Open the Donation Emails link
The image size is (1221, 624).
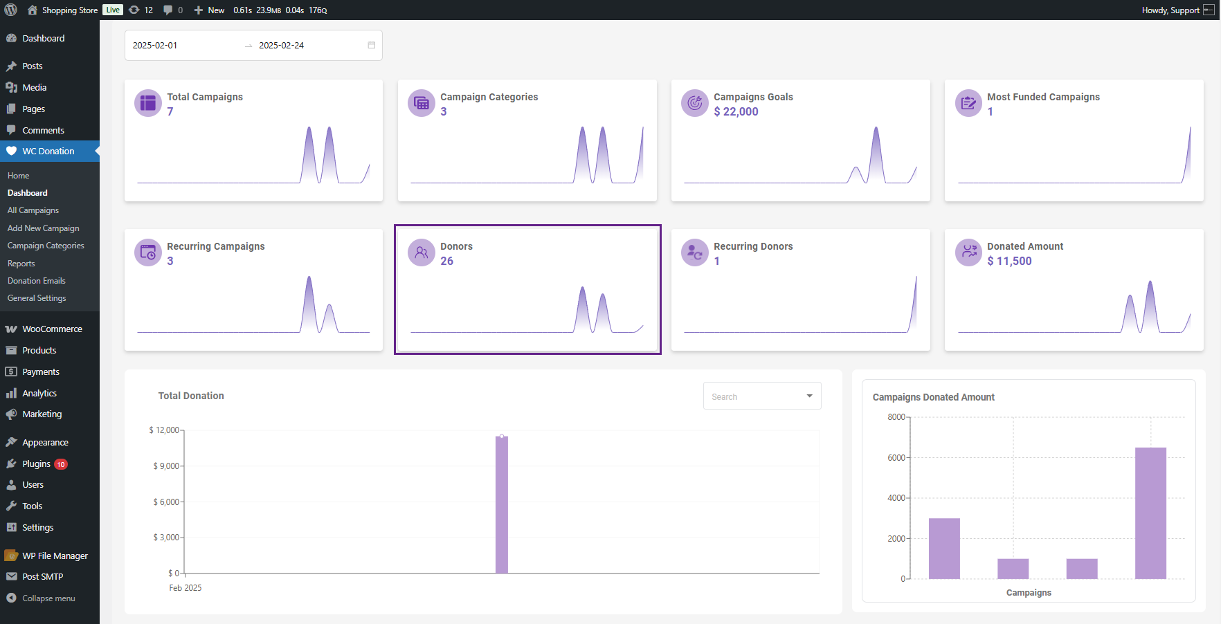pyautogui.click(x=37, y=281)
